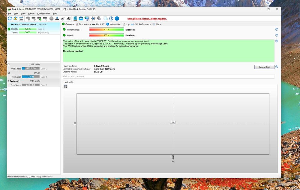Click the Performance 100 % gradient bar
300x190 pixels.
[106, 29]
